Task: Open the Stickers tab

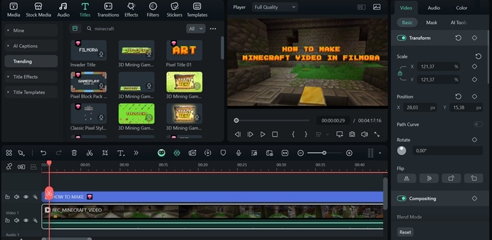Action: 175,10
